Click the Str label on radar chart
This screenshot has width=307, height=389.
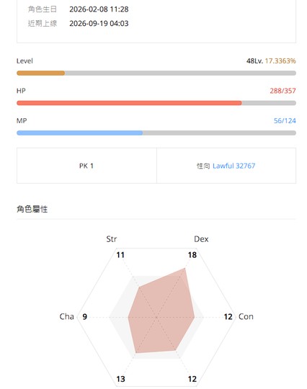tap(112, 239)
